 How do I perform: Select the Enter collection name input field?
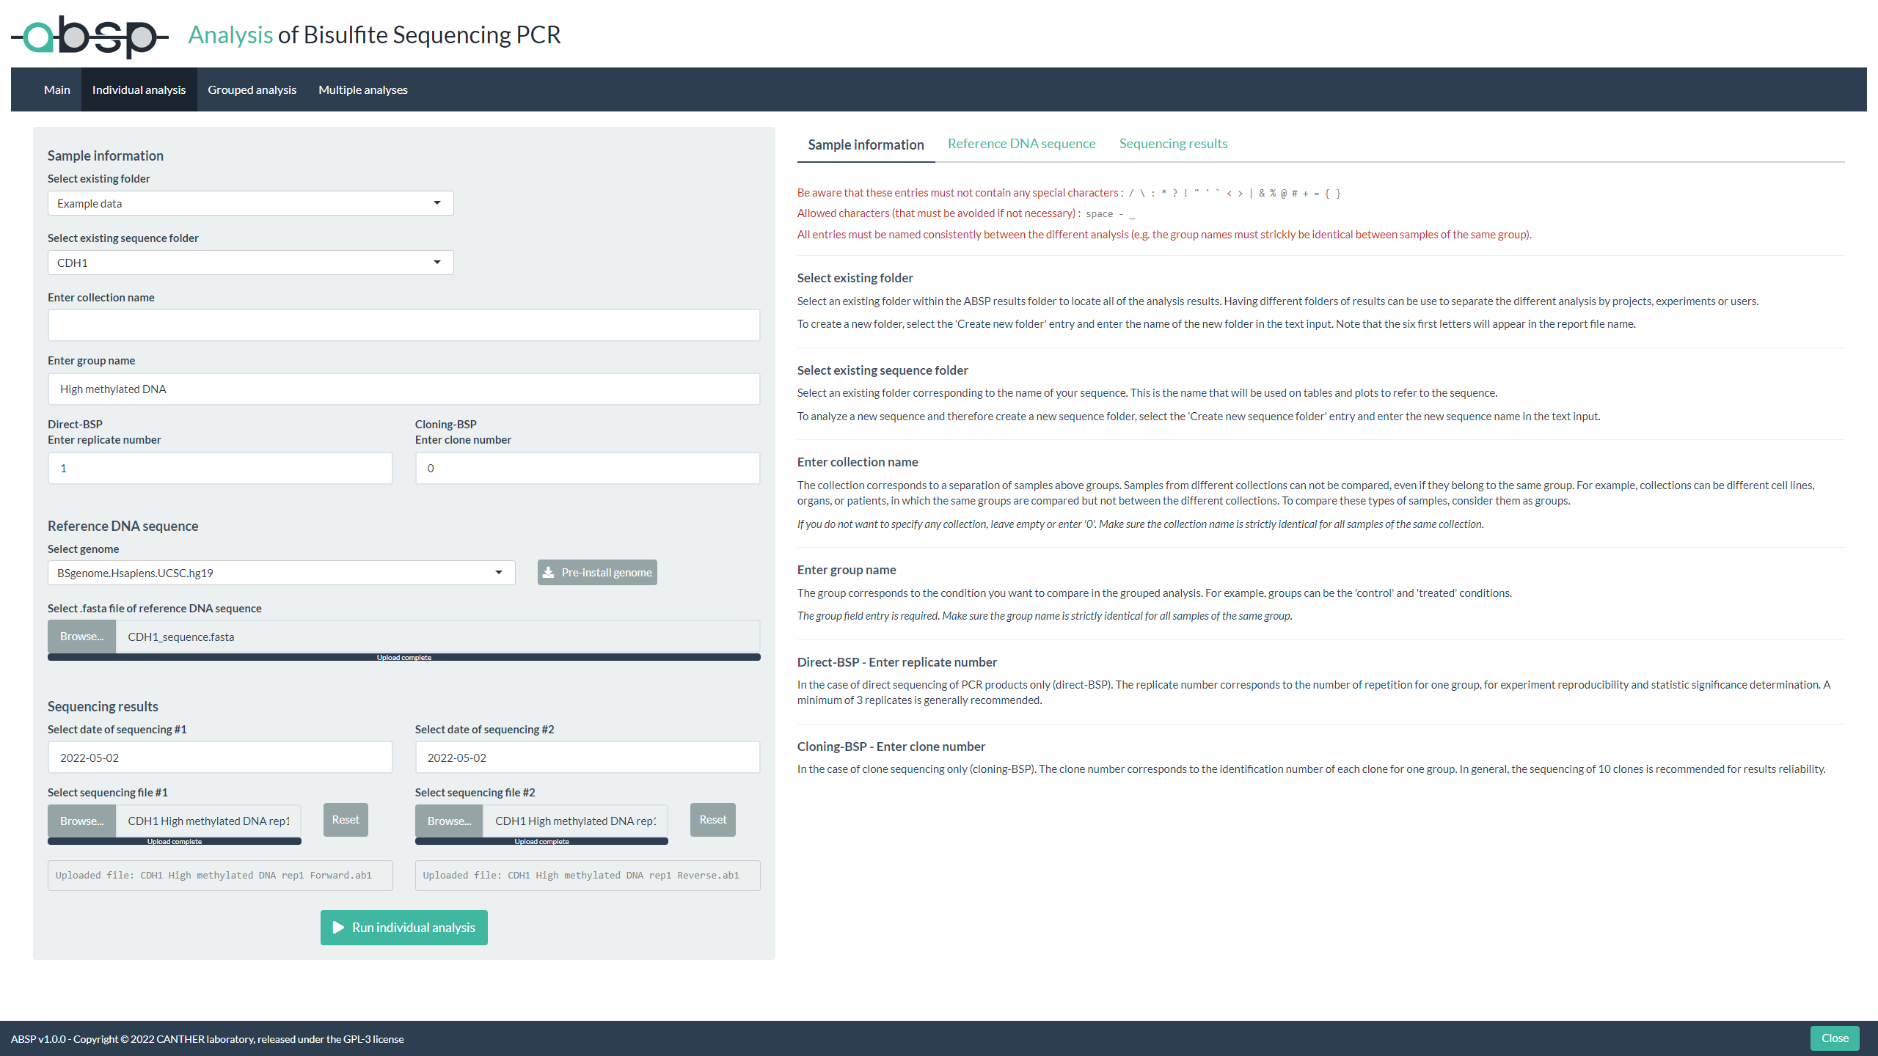tap(403, 326)
